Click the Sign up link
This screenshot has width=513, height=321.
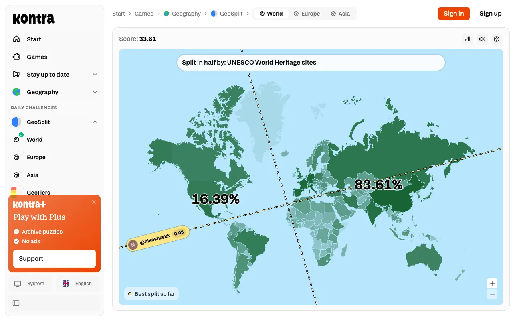click(491, 14)
